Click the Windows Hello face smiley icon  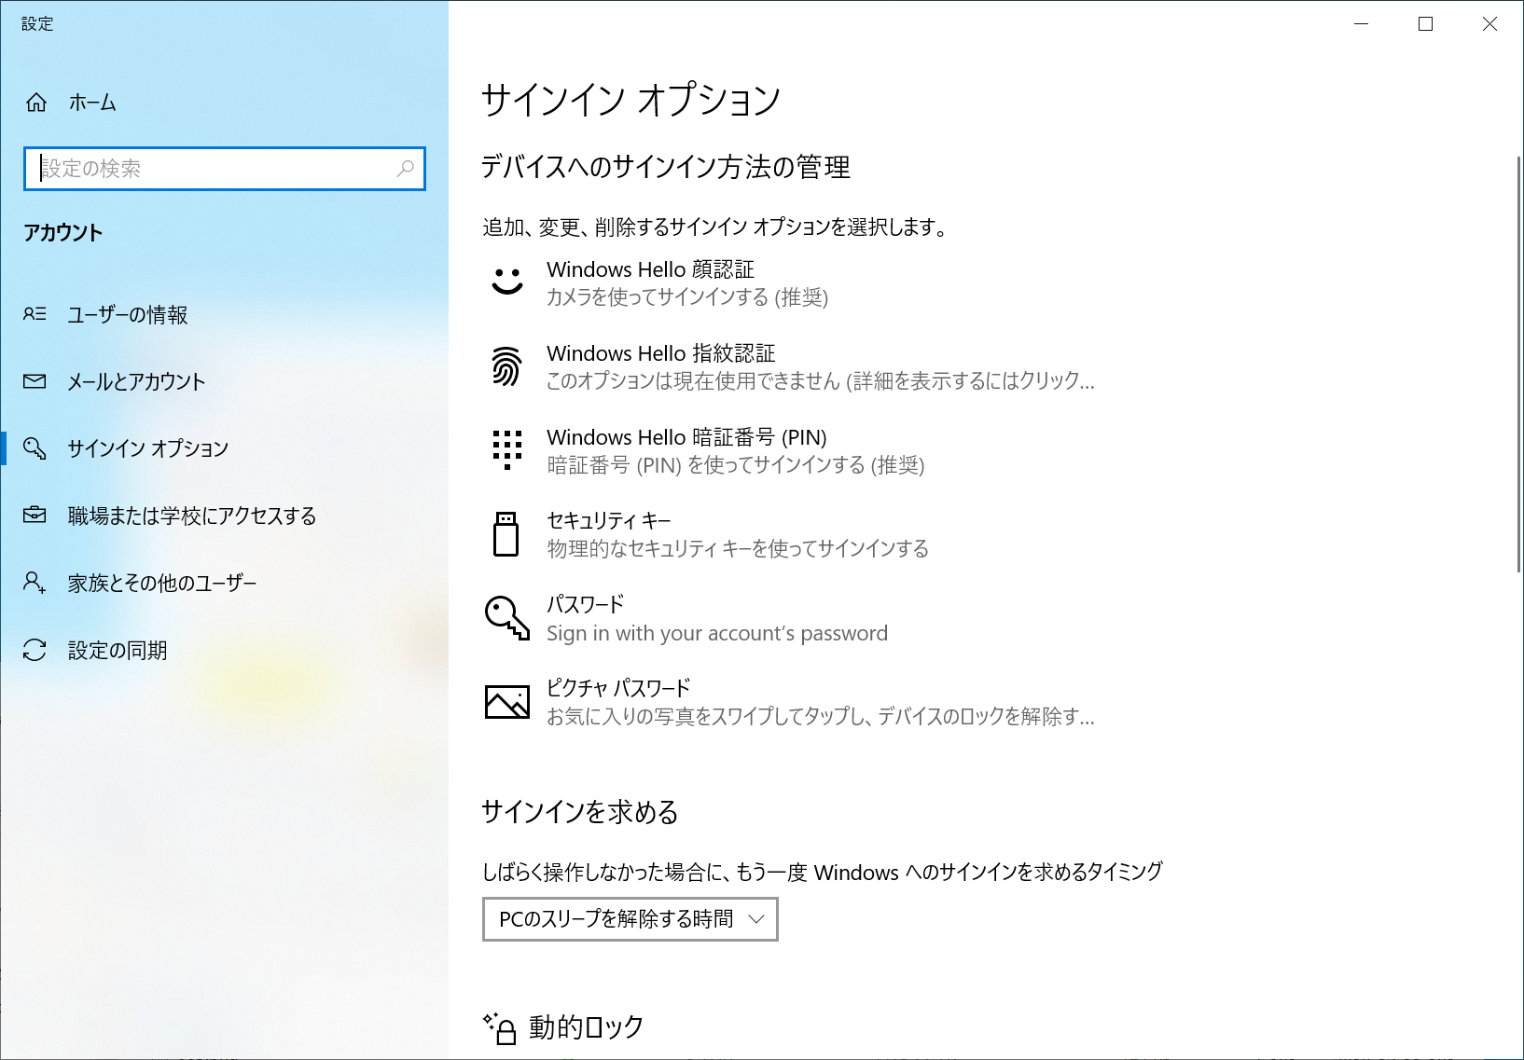tap(507, 282)
